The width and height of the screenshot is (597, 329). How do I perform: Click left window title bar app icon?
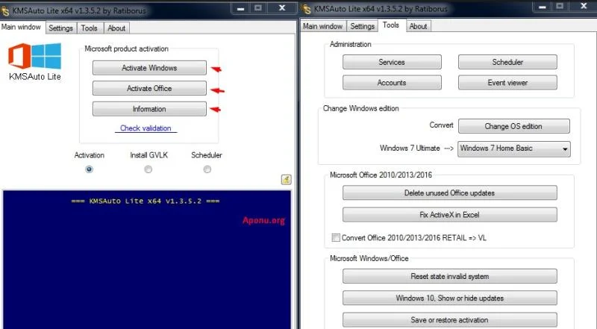pos(5,10)
